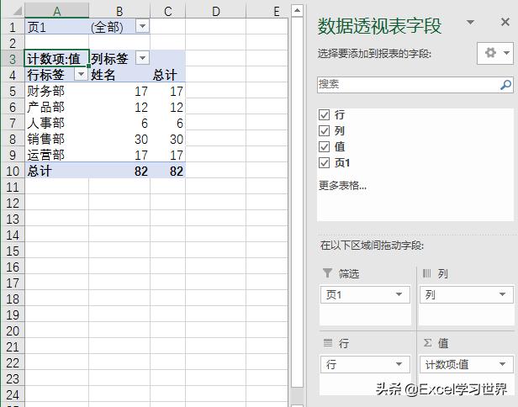Click the 值 area sigma icon

click(x=427, y=342)
